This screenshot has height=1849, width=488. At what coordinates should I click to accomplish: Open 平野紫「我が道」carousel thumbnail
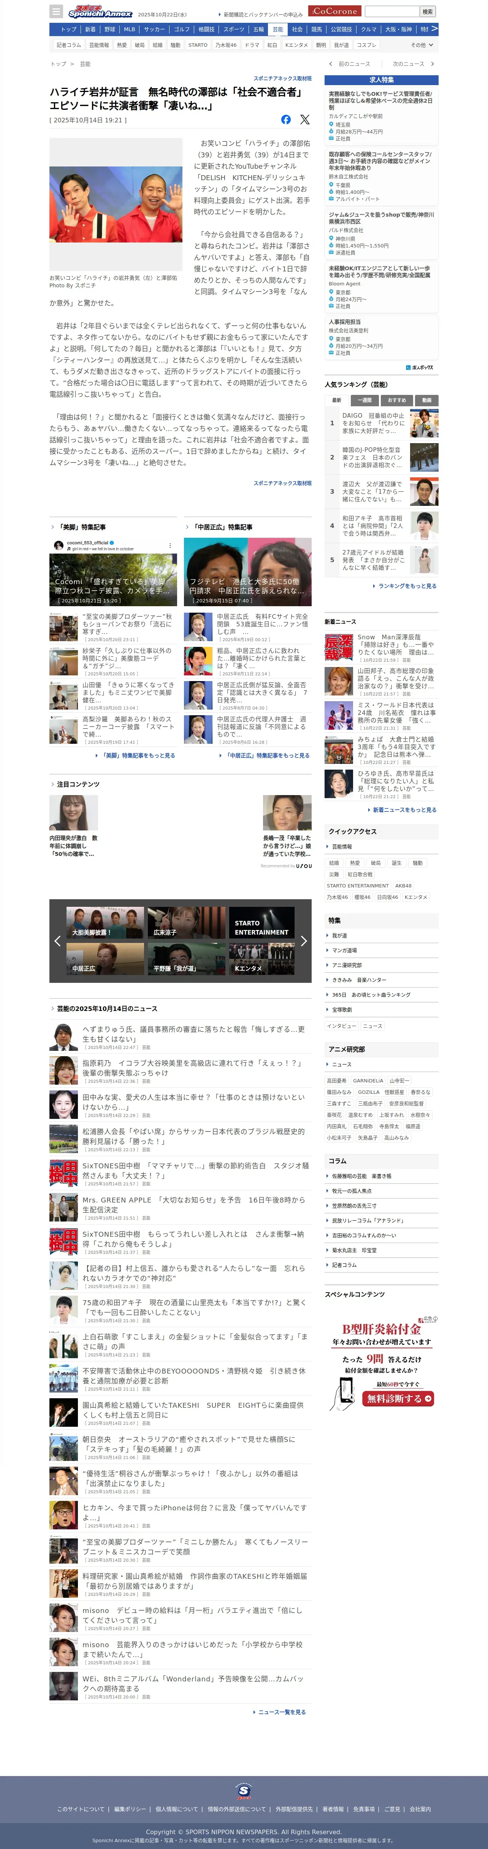187,958
